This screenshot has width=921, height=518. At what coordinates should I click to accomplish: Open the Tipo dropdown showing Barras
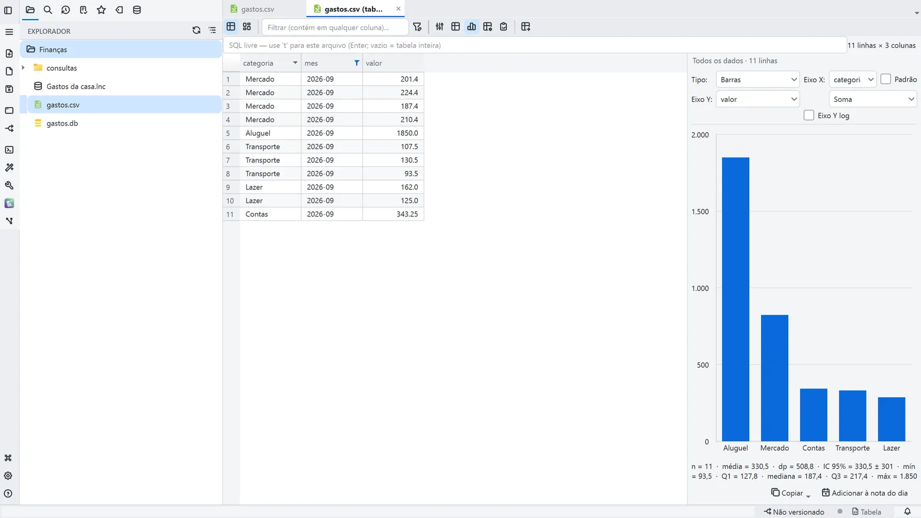[x=758, y=79]
